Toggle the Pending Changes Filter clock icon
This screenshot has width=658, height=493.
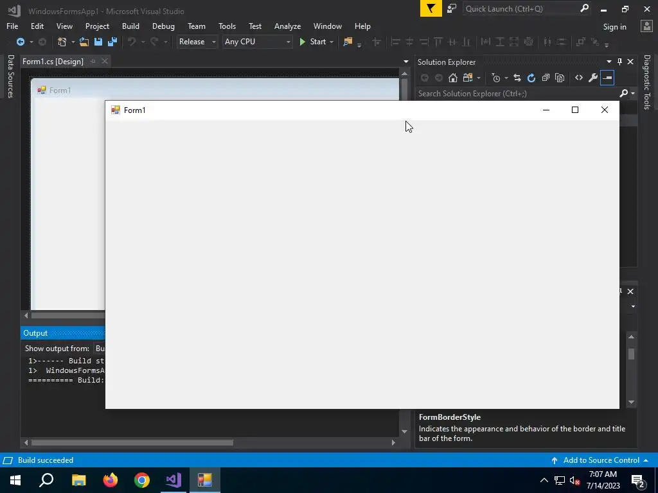496,78
